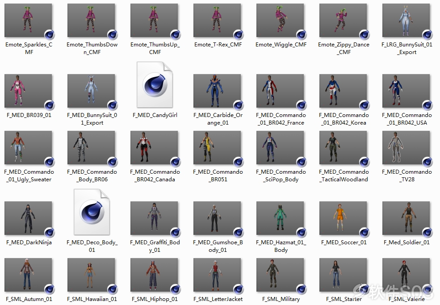Select the F_SML_Starter thumbnail
The width and height of the screenshot is (440, 305).
click(343, 275)
